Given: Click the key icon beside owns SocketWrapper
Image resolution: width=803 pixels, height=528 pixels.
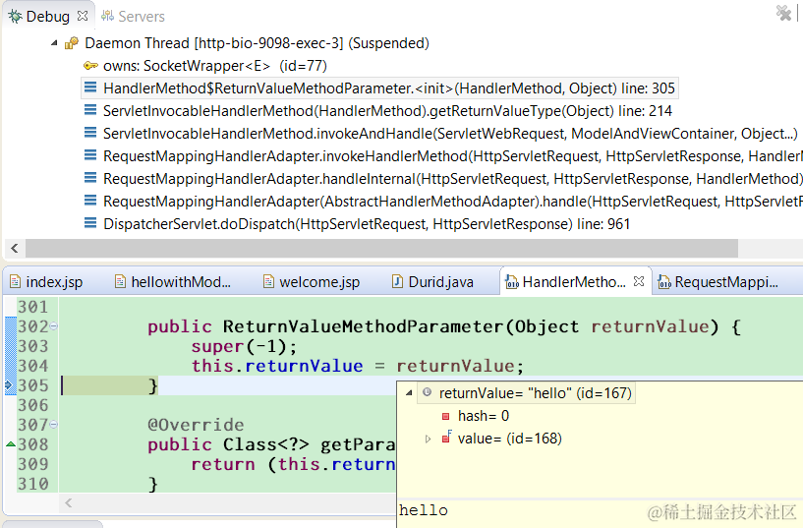Looking at the screenshot, I should (x=90, y=66).
